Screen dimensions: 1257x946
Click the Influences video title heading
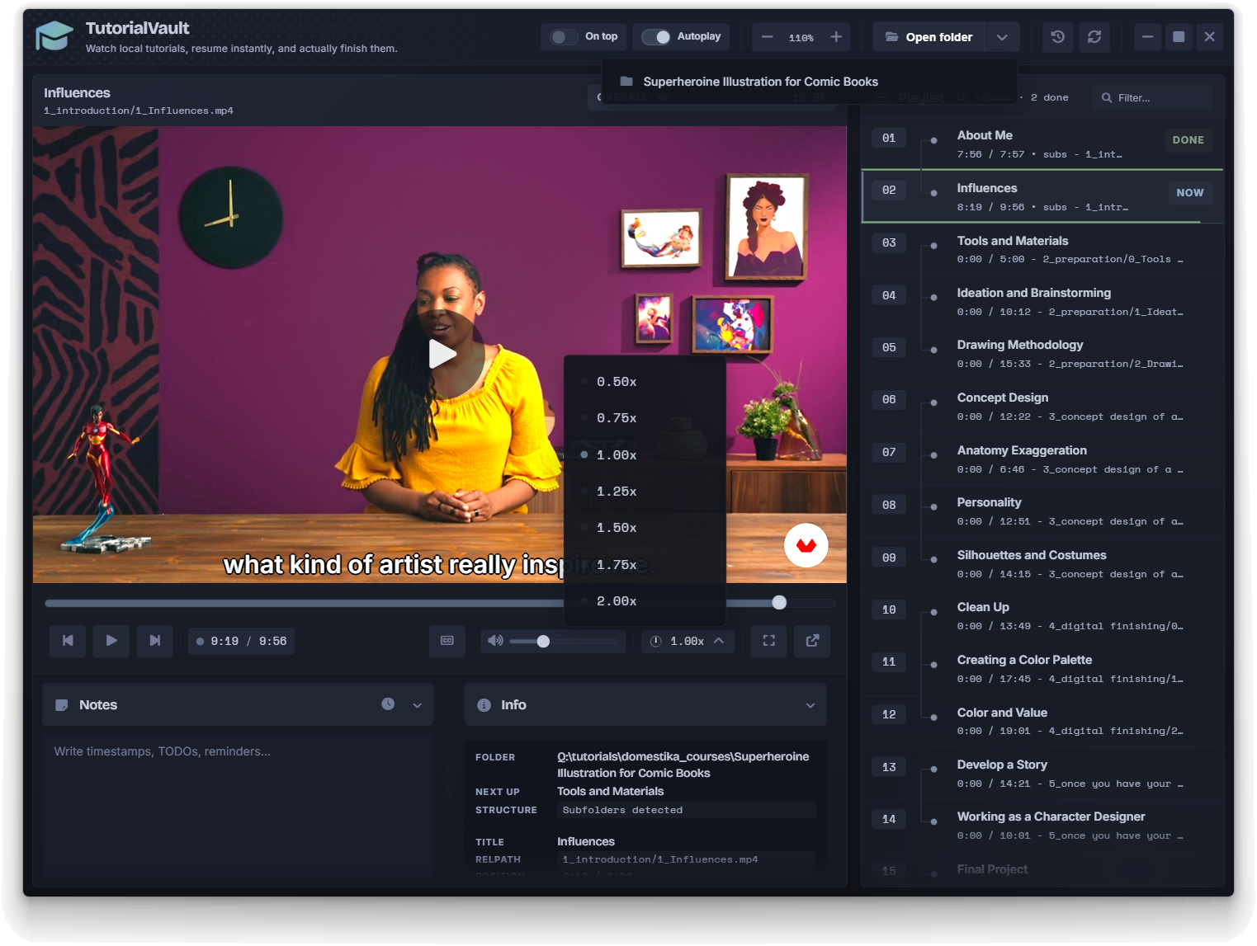tap(77, 93)
